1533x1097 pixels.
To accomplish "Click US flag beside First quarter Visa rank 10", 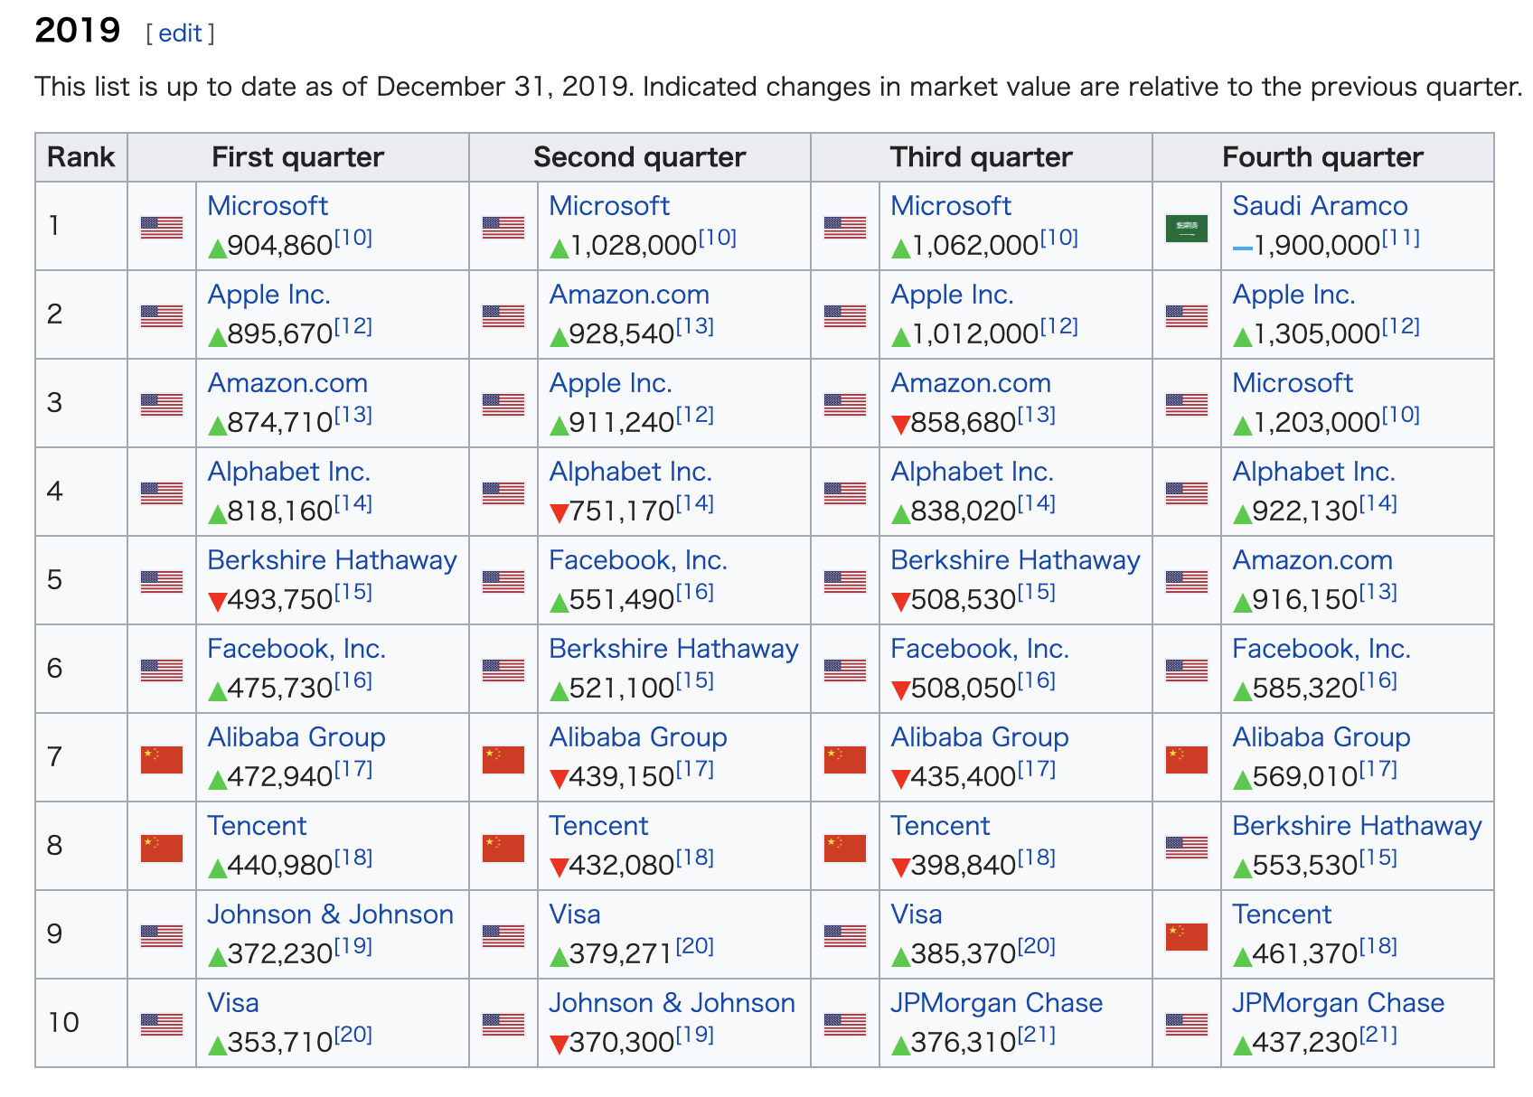I will 162,1025.
